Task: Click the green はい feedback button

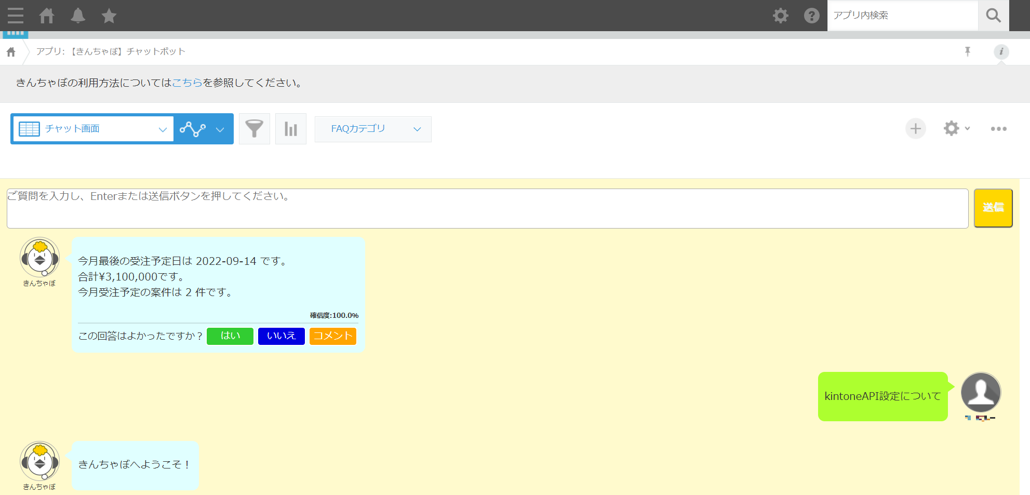Action: pyautogui.click(x=230, y=336)
